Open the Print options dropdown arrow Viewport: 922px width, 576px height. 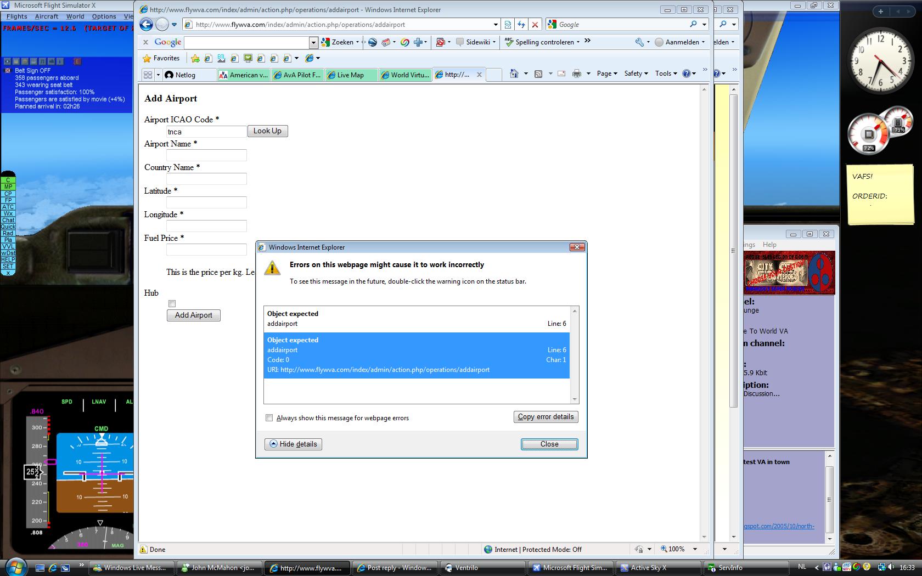click(588, 74)
